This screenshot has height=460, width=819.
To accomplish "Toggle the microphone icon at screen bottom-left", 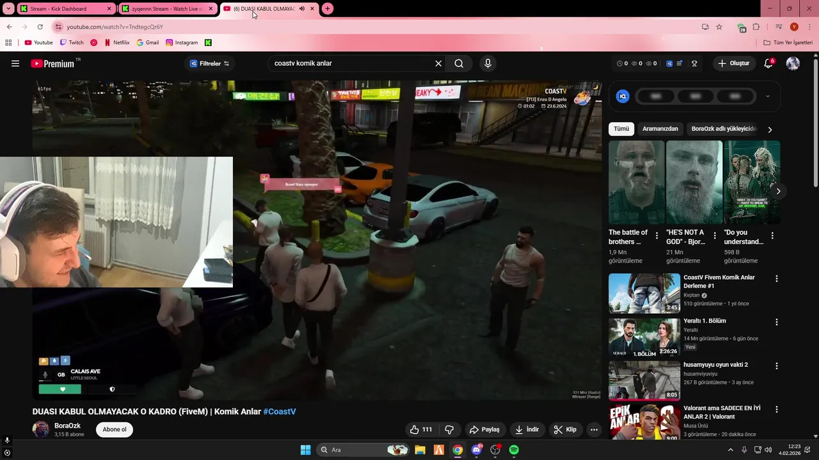I will tap(7, 440).
